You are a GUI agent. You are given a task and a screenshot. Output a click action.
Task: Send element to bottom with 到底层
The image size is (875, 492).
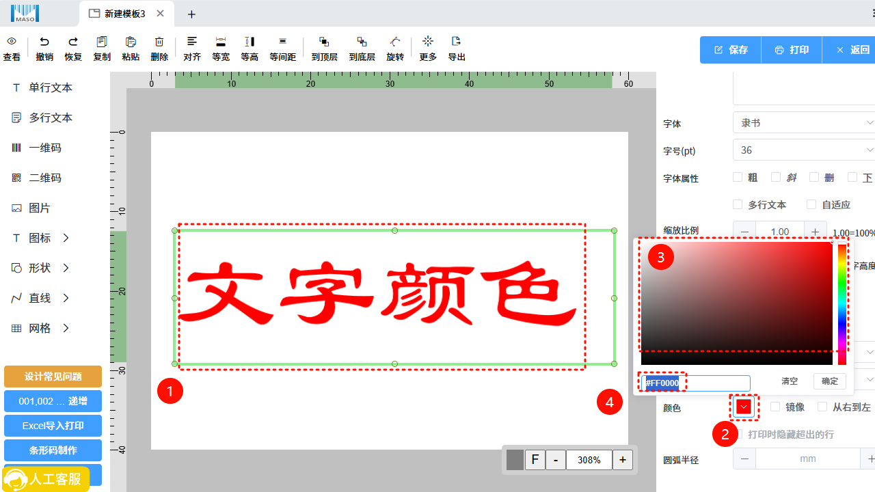pyautogui.click(x=362, y=42)
